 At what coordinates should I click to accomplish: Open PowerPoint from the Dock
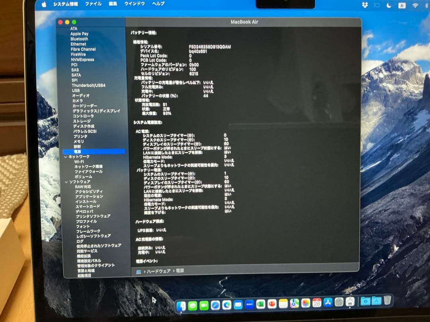pos(272,304)
